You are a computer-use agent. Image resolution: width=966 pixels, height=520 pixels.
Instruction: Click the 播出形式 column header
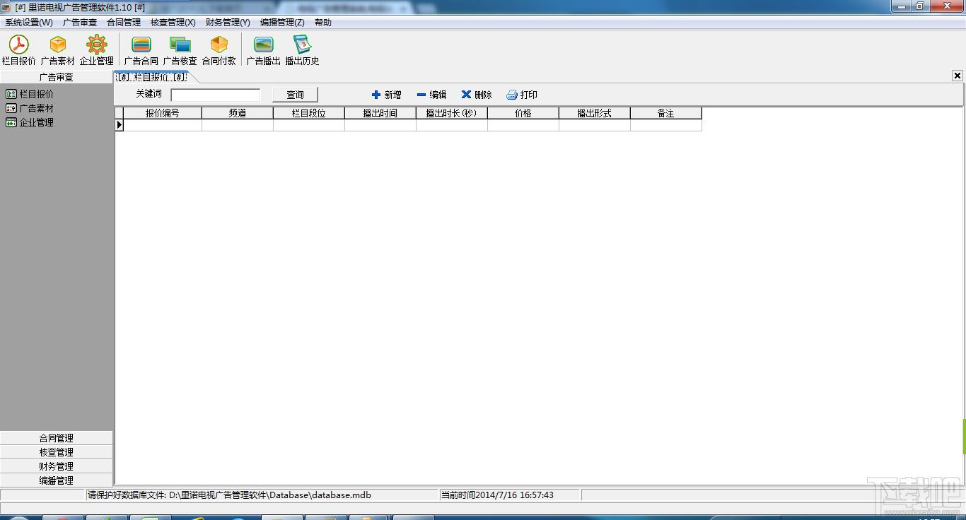[x=595, y=113]
